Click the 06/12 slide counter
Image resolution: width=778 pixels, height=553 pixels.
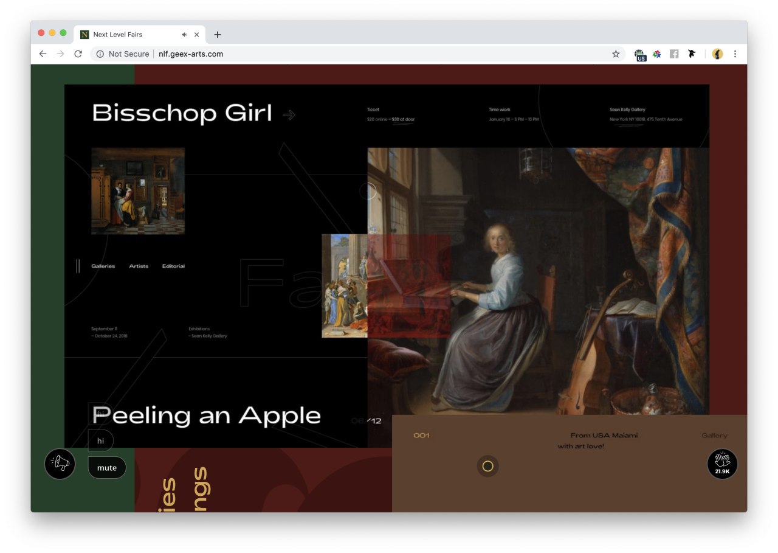pos(366,421)
